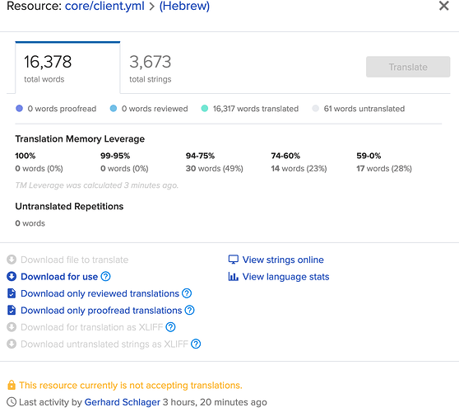Open help icon for untranslated strings XLIFF
The image size is (459, 412).
click(196, 344)
